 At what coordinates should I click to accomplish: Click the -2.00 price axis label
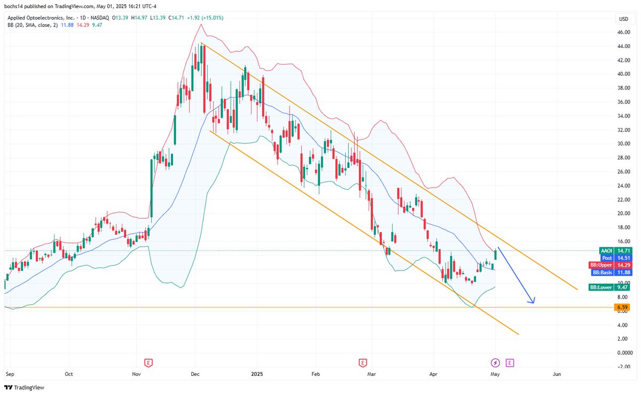tap(623, 366)
